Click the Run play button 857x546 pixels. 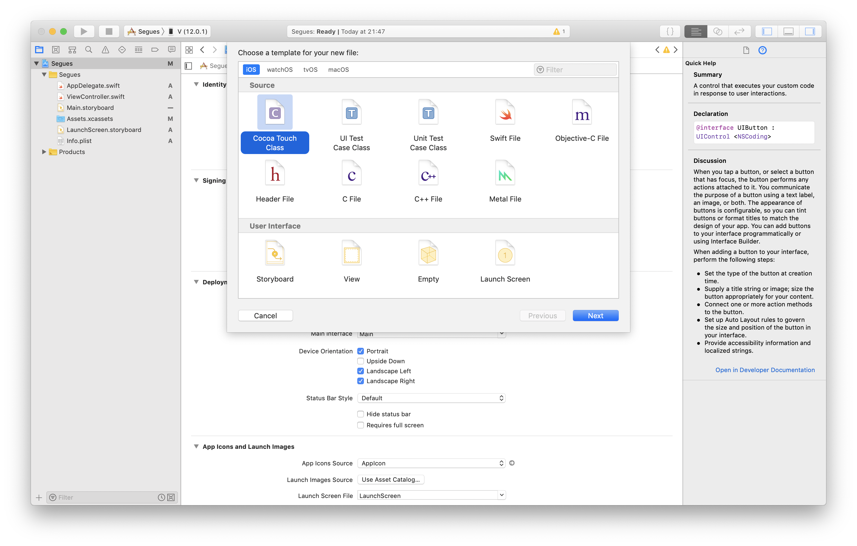point(84,31)
